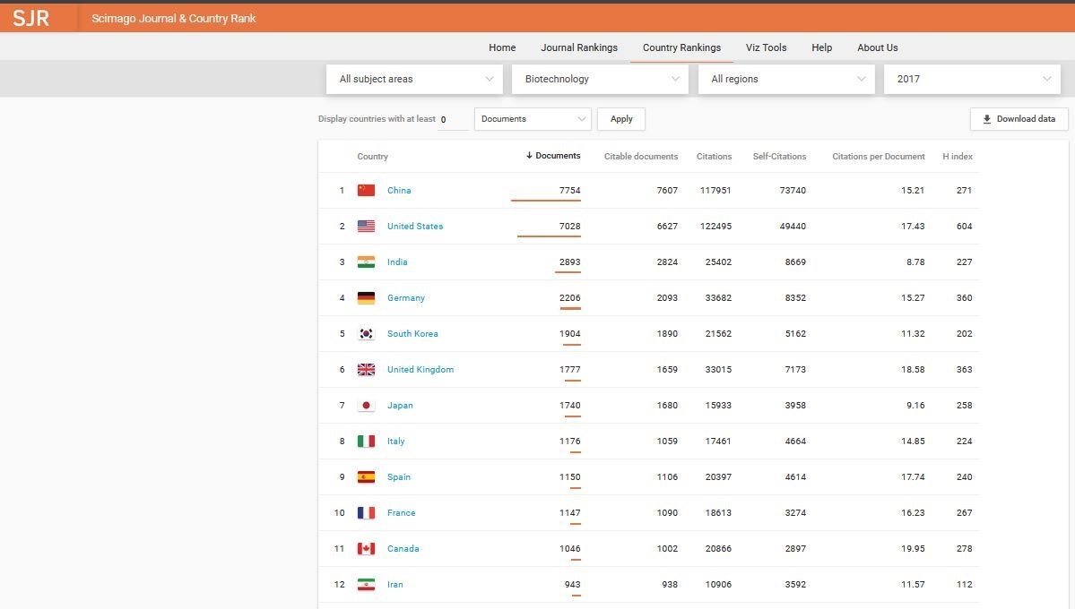Sort by H index column header

pyautogui.click(x=957, y=156)
